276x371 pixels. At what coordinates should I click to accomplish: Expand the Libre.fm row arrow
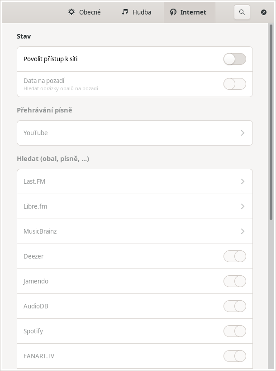[x=243, y=206]
